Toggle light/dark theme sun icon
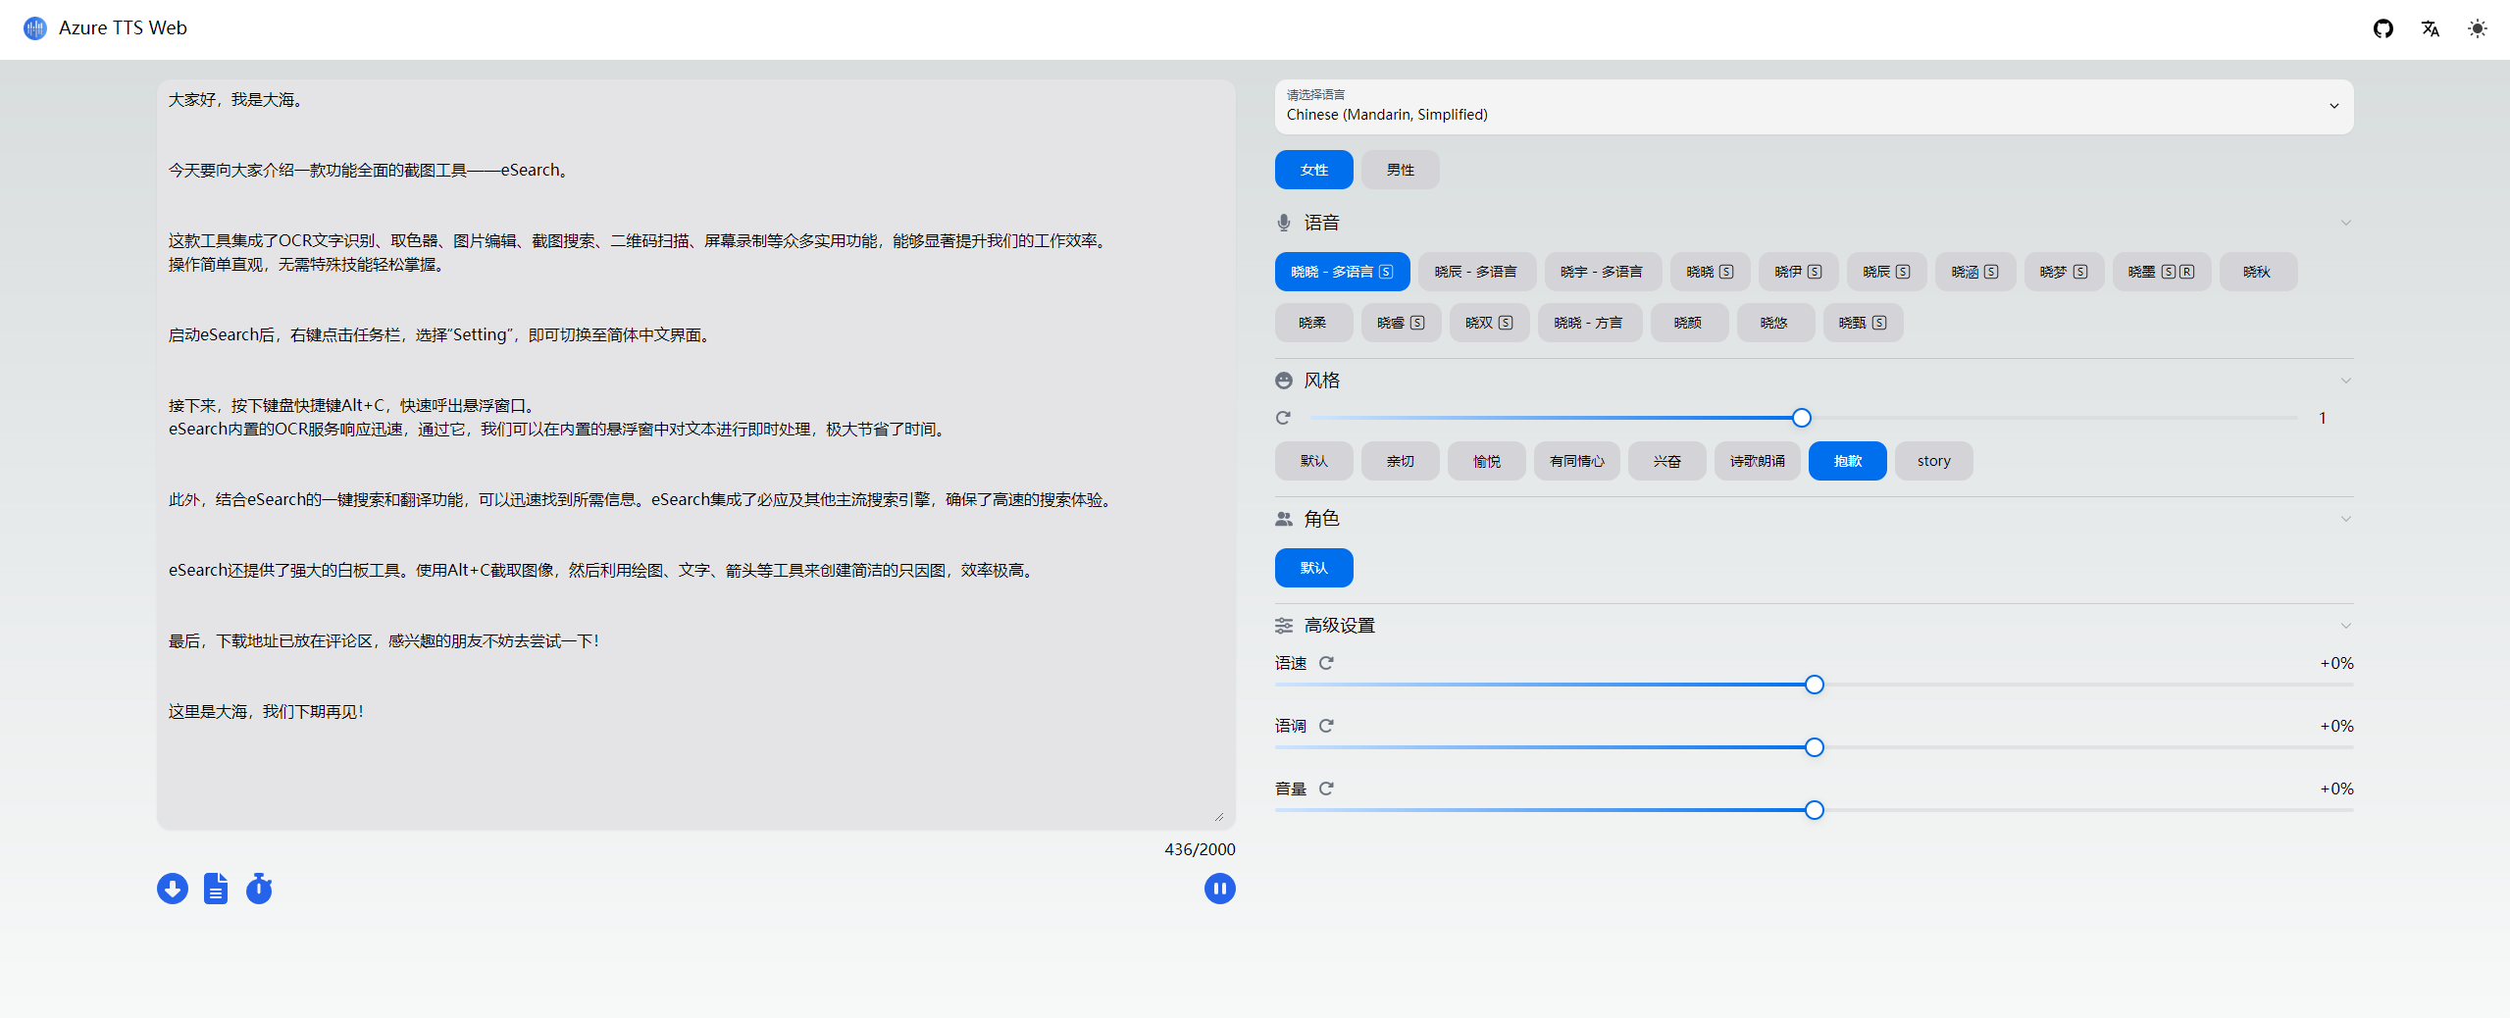 (2477, 28)
